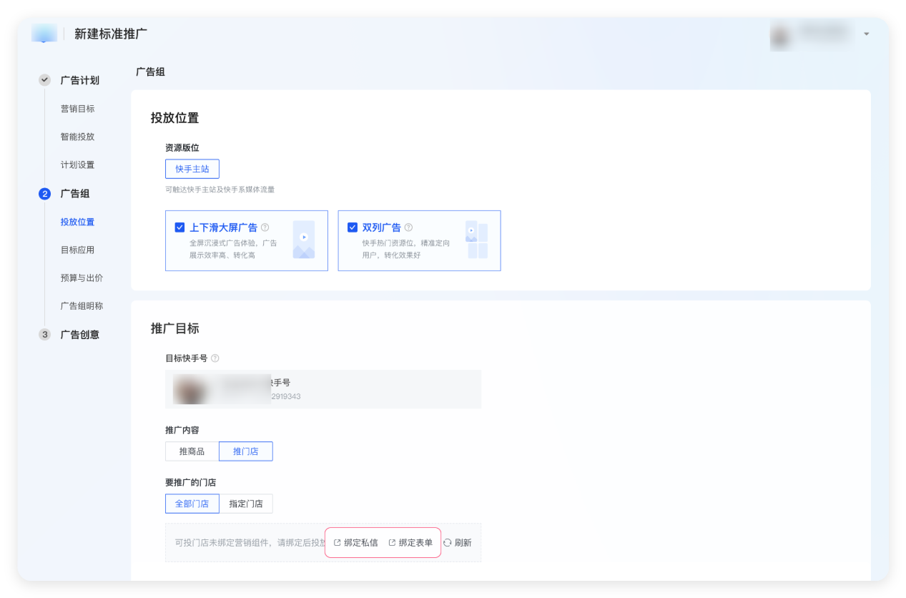This screenshot has width=906, height=598.
Task: Click the help icon beside 目标快手号
Action: click(217, 358)
